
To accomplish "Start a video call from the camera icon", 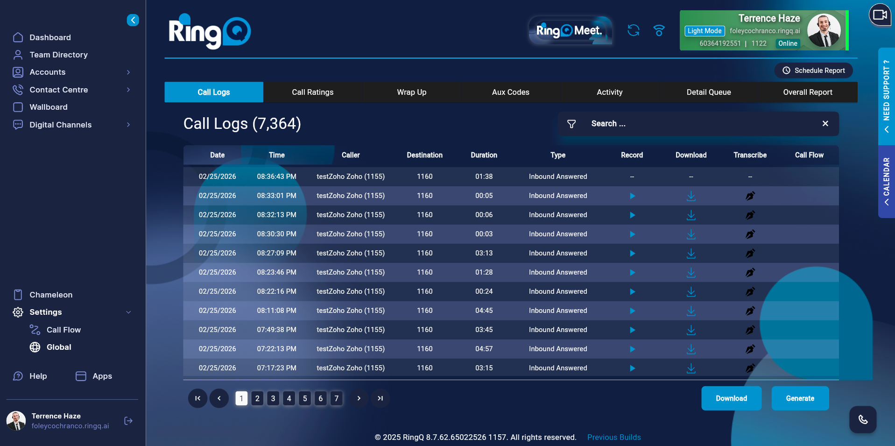I will (880, 15).
